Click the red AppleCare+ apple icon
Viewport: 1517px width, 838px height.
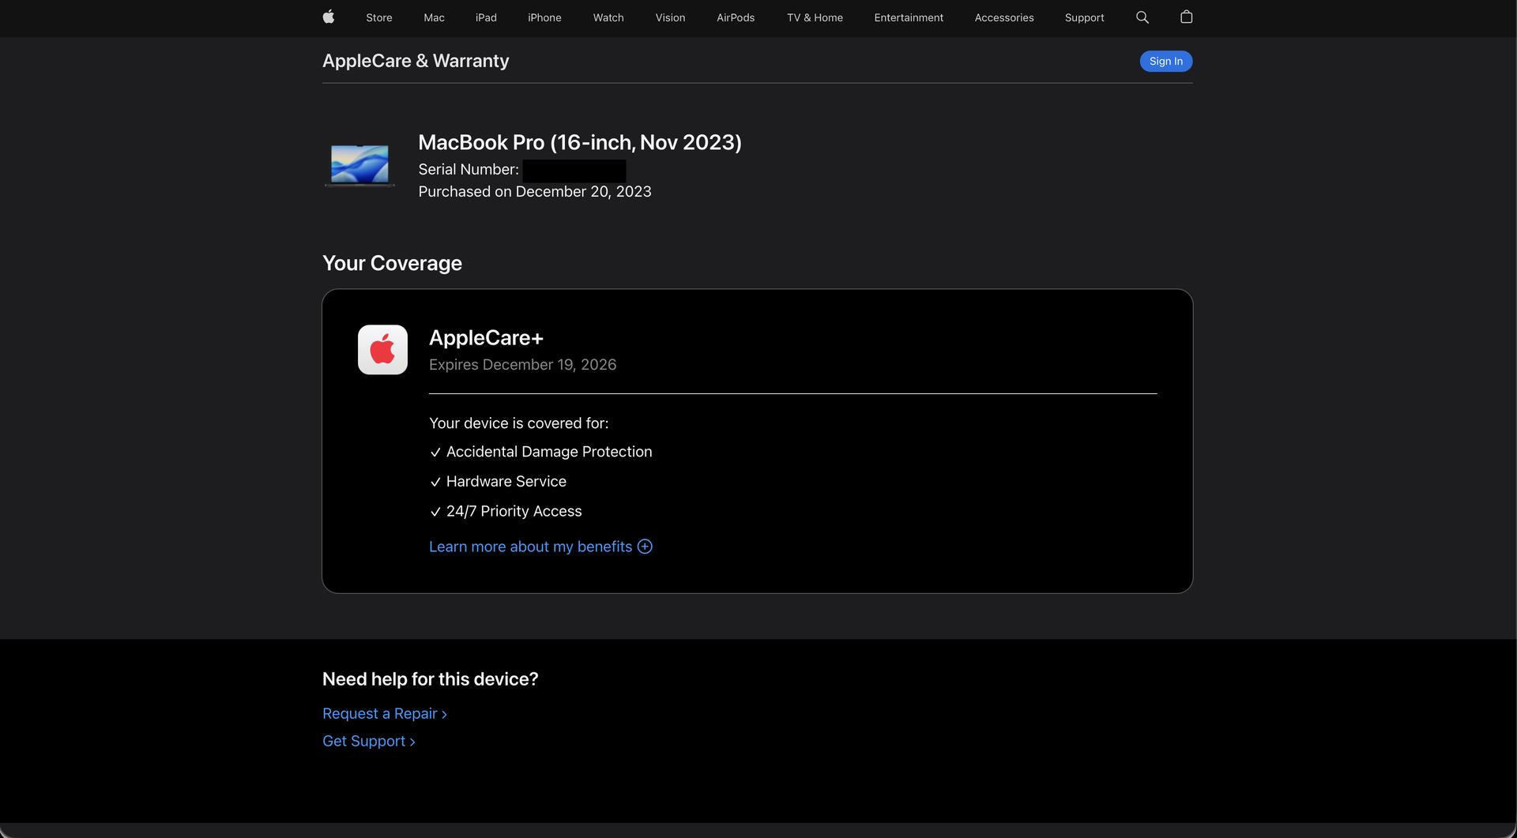pyautogui.click(x=382, y=350)
